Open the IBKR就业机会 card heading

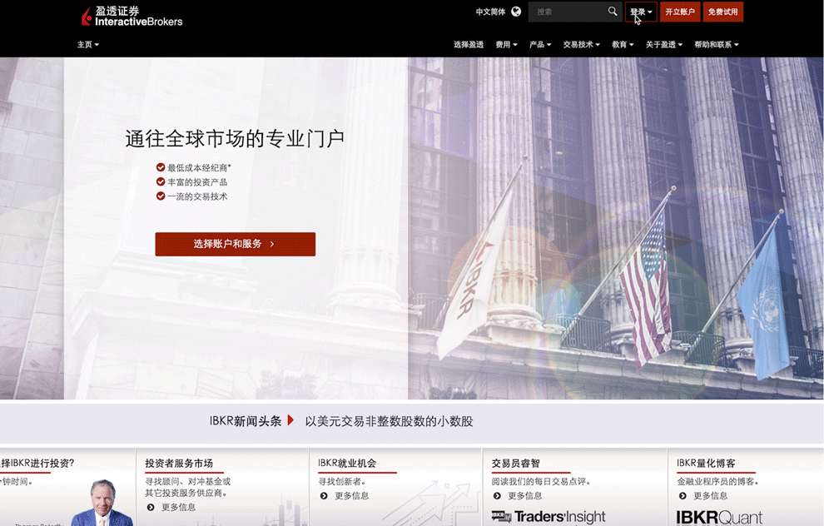tap(347, 463)
